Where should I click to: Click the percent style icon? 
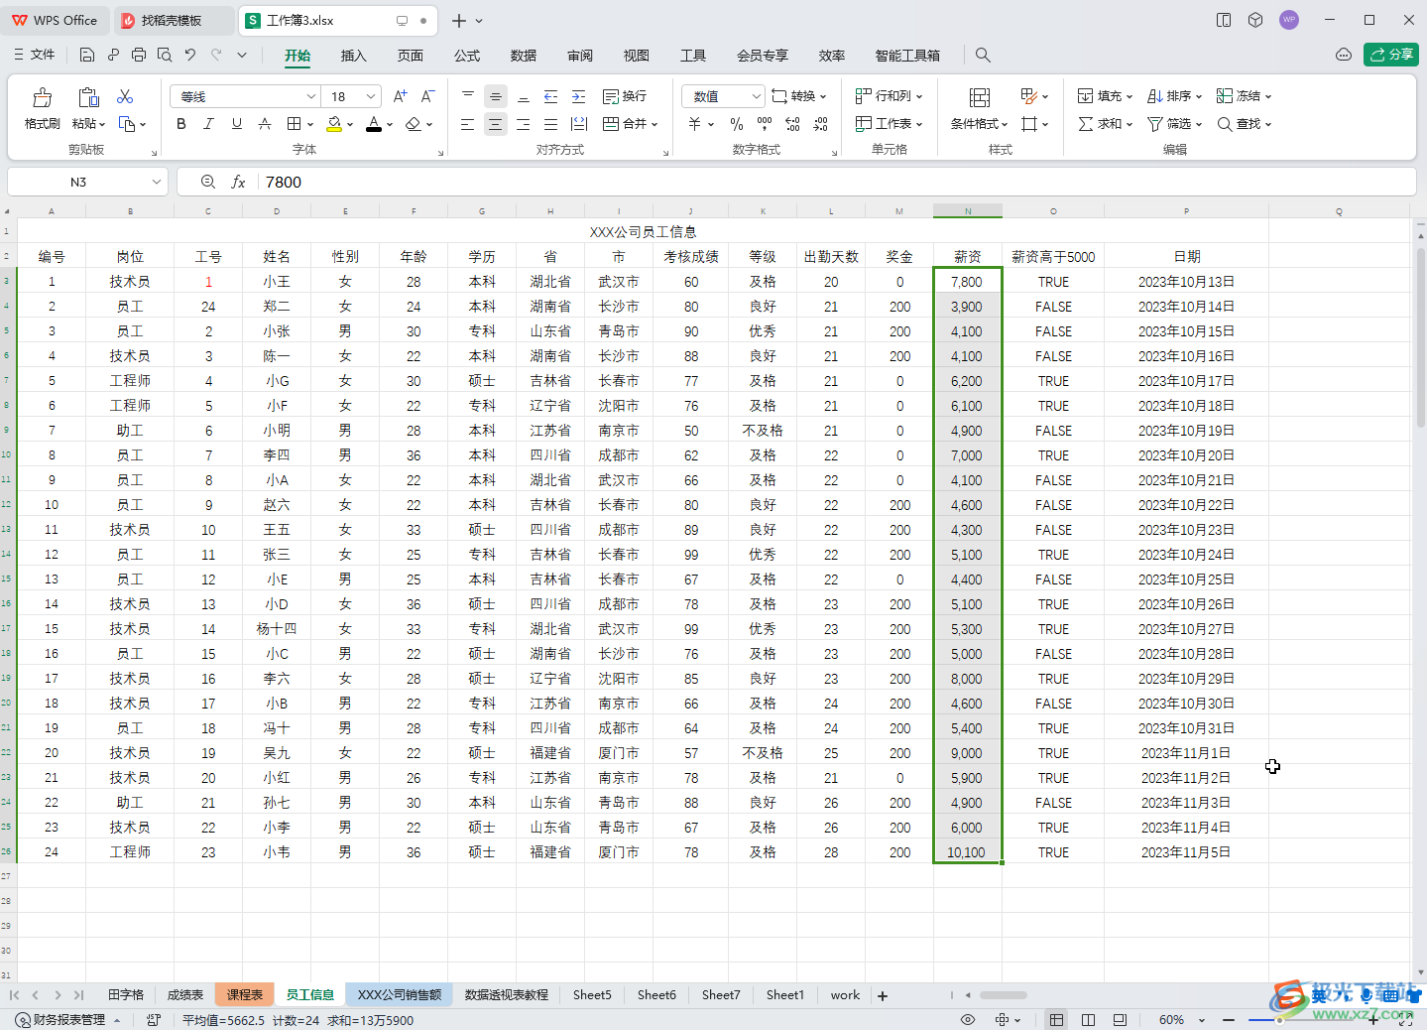tap(737, 124)
